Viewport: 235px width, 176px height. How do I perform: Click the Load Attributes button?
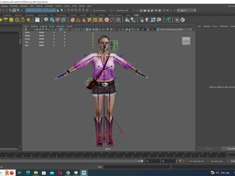point(228,149)
